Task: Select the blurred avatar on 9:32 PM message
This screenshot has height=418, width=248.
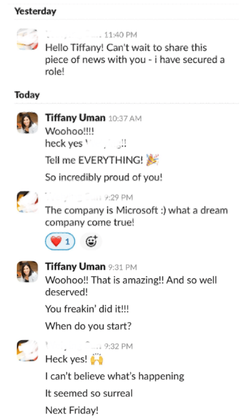Action: [x=27, y=351]
